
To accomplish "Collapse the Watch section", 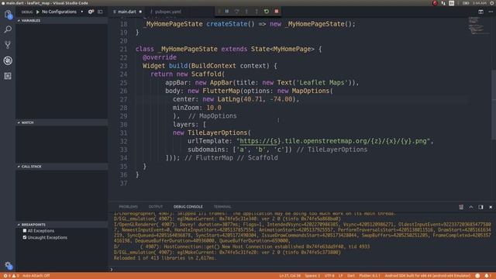I will click(x=62, y=122).
